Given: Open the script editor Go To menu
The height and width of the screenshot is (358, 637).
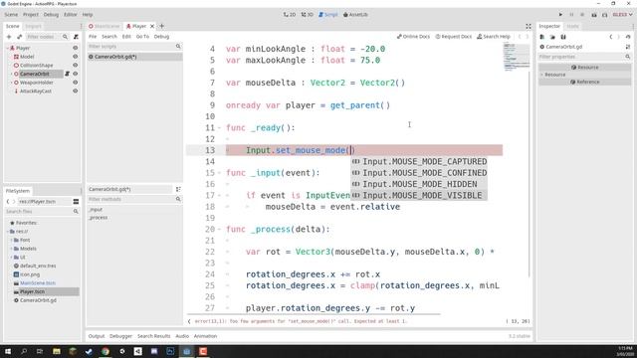Looking at the screenshot, I should (x=142, y=37).
